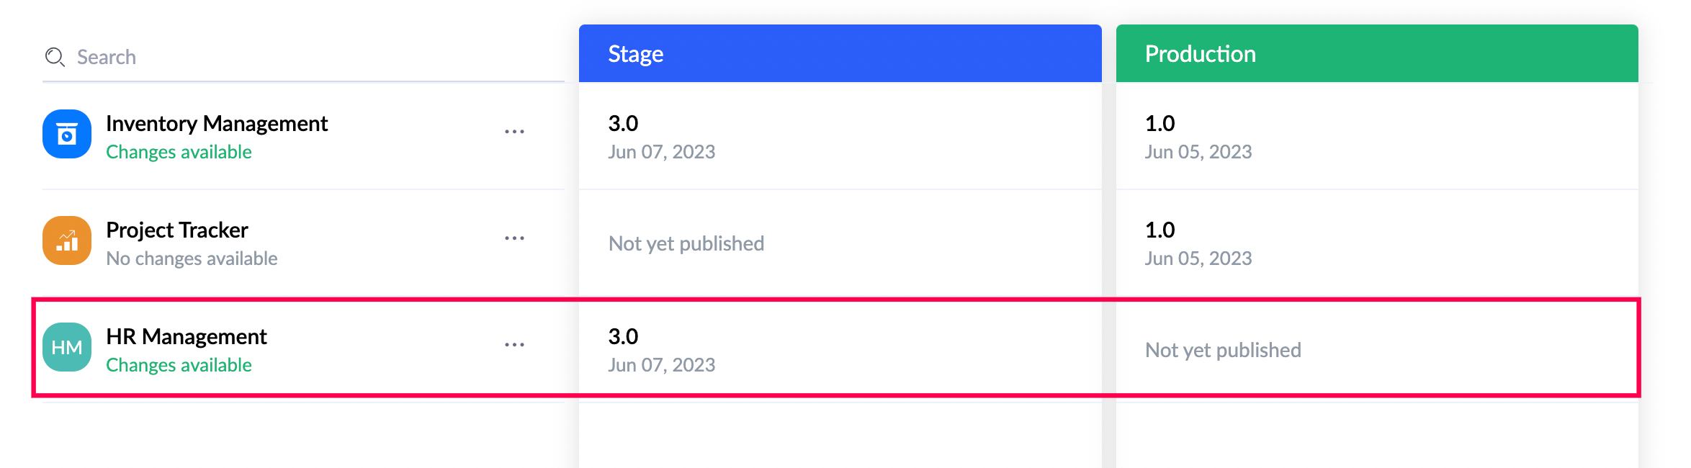Click the HR Management HM icon
Screen dimensions: 1691x468
pyautogui.click(x=67, y=347)
